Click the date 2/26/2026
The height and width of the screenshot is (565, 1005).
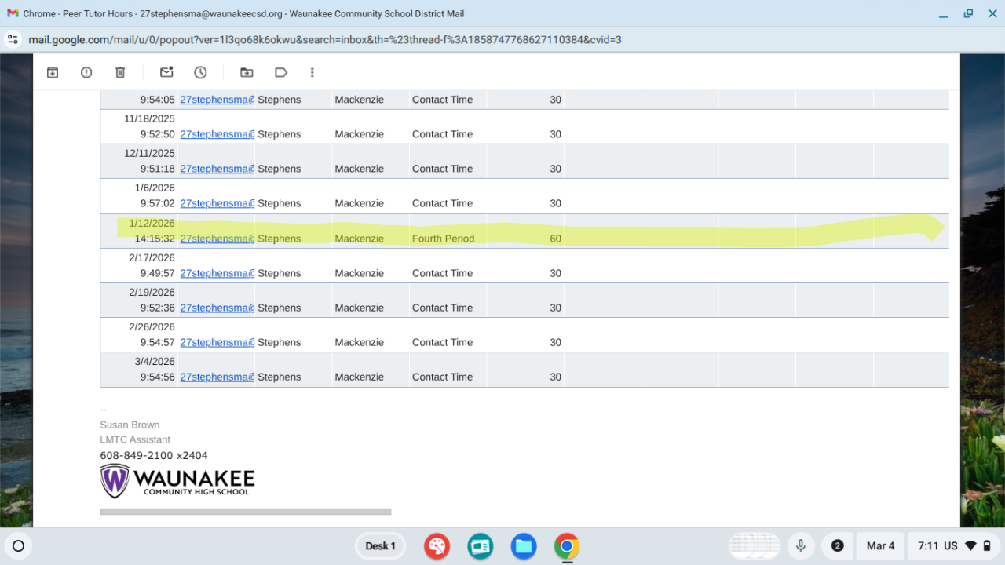[152, 327]
